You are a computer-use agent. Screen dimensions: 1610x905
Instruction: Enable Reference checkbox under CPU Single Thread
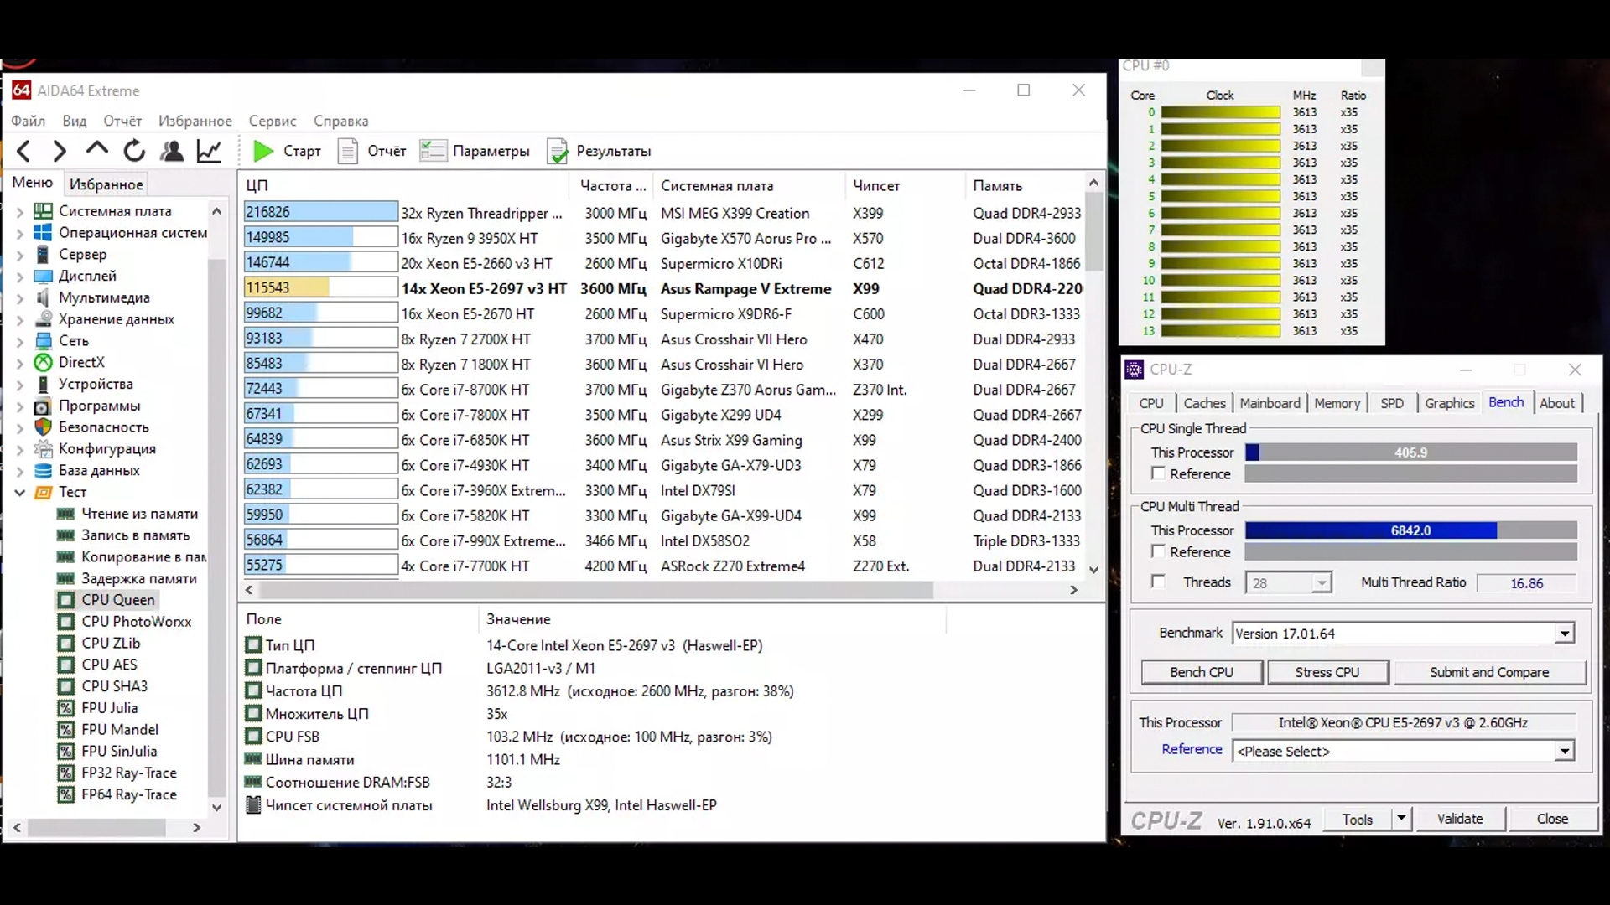(1158, 473)
